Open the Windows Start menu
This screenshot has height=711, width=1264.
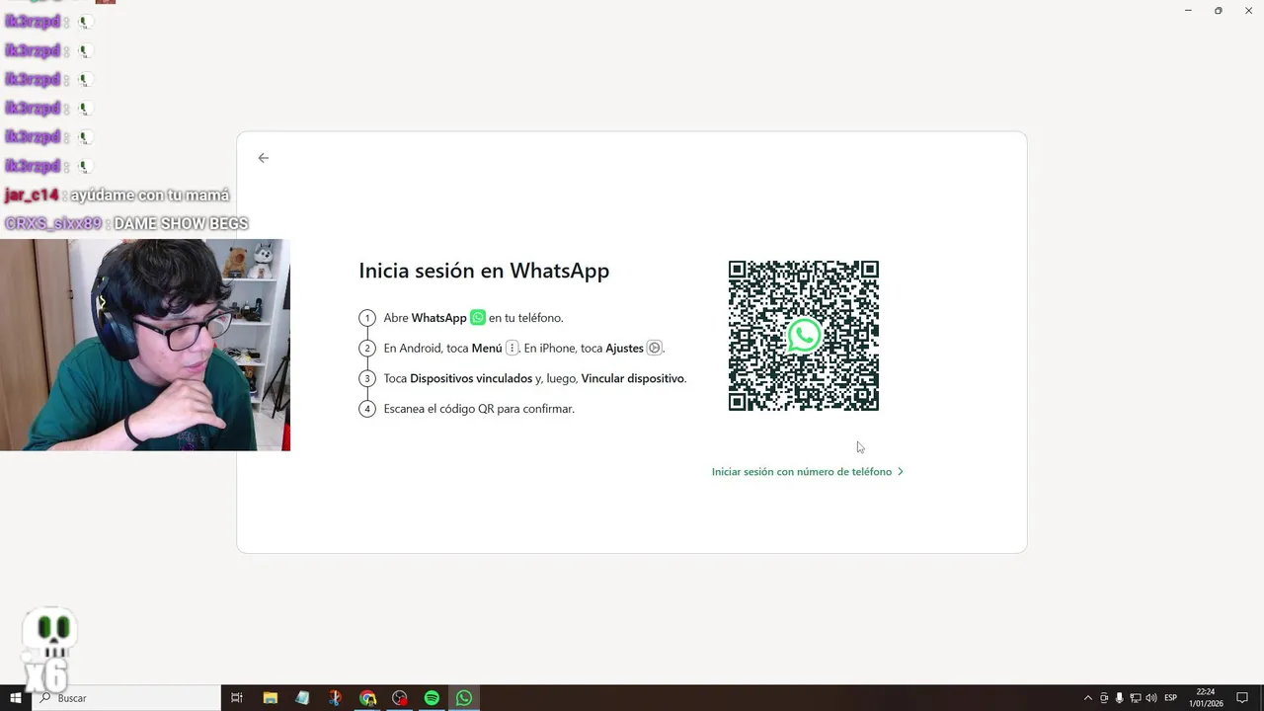[16, 698]
